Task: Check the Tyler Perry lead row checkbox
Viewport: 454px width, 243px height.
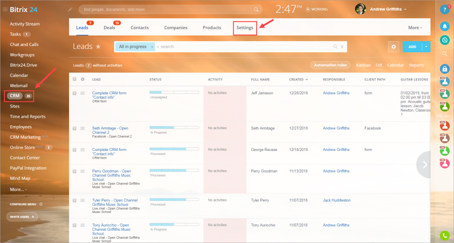Action: coord(74,200)
